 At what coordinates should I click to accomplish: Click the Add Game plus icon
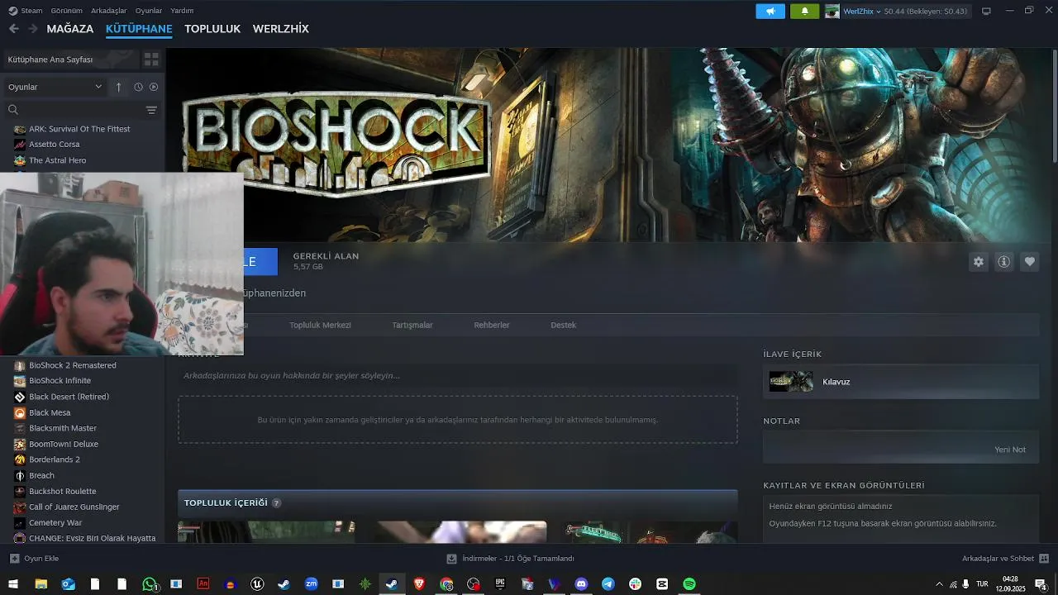click(x=14, y=559)
